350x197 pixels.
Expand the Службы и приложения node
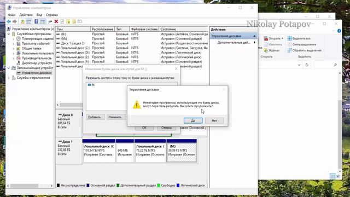pos(9,78)
